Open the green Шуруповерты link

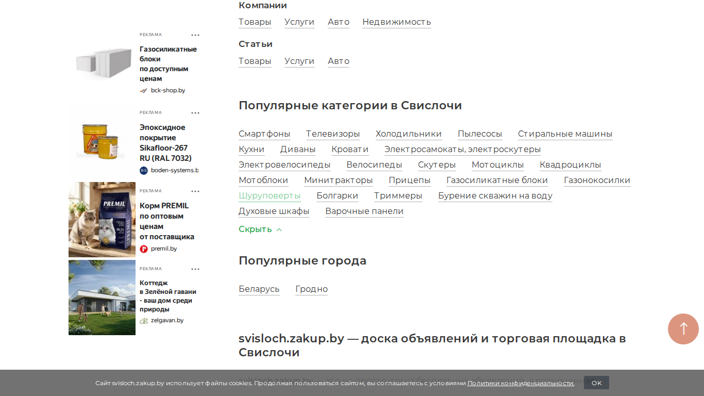[270, 196]
